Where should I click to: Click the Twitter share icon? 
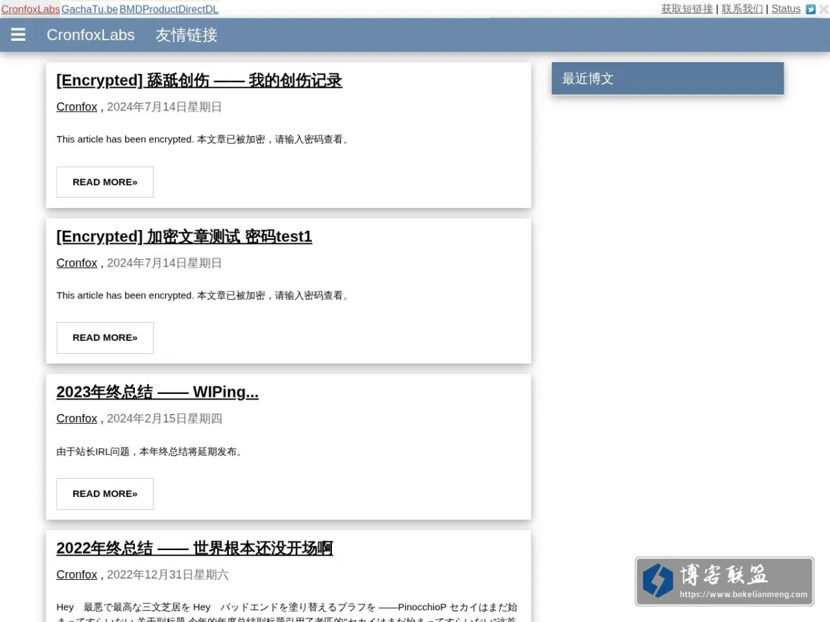[811, 10]
